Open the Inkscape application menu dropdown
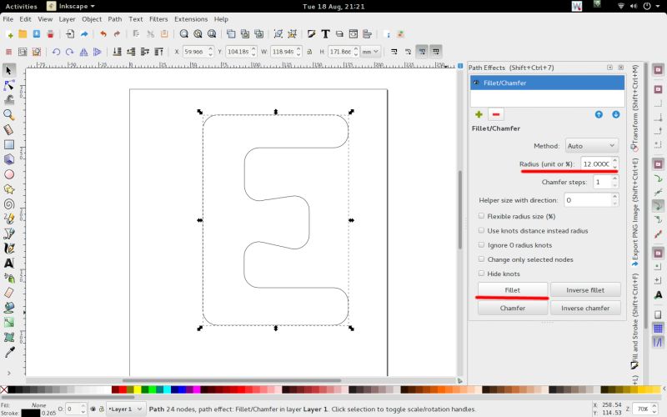Screen dimensions: 667x417 click(71, 6)
